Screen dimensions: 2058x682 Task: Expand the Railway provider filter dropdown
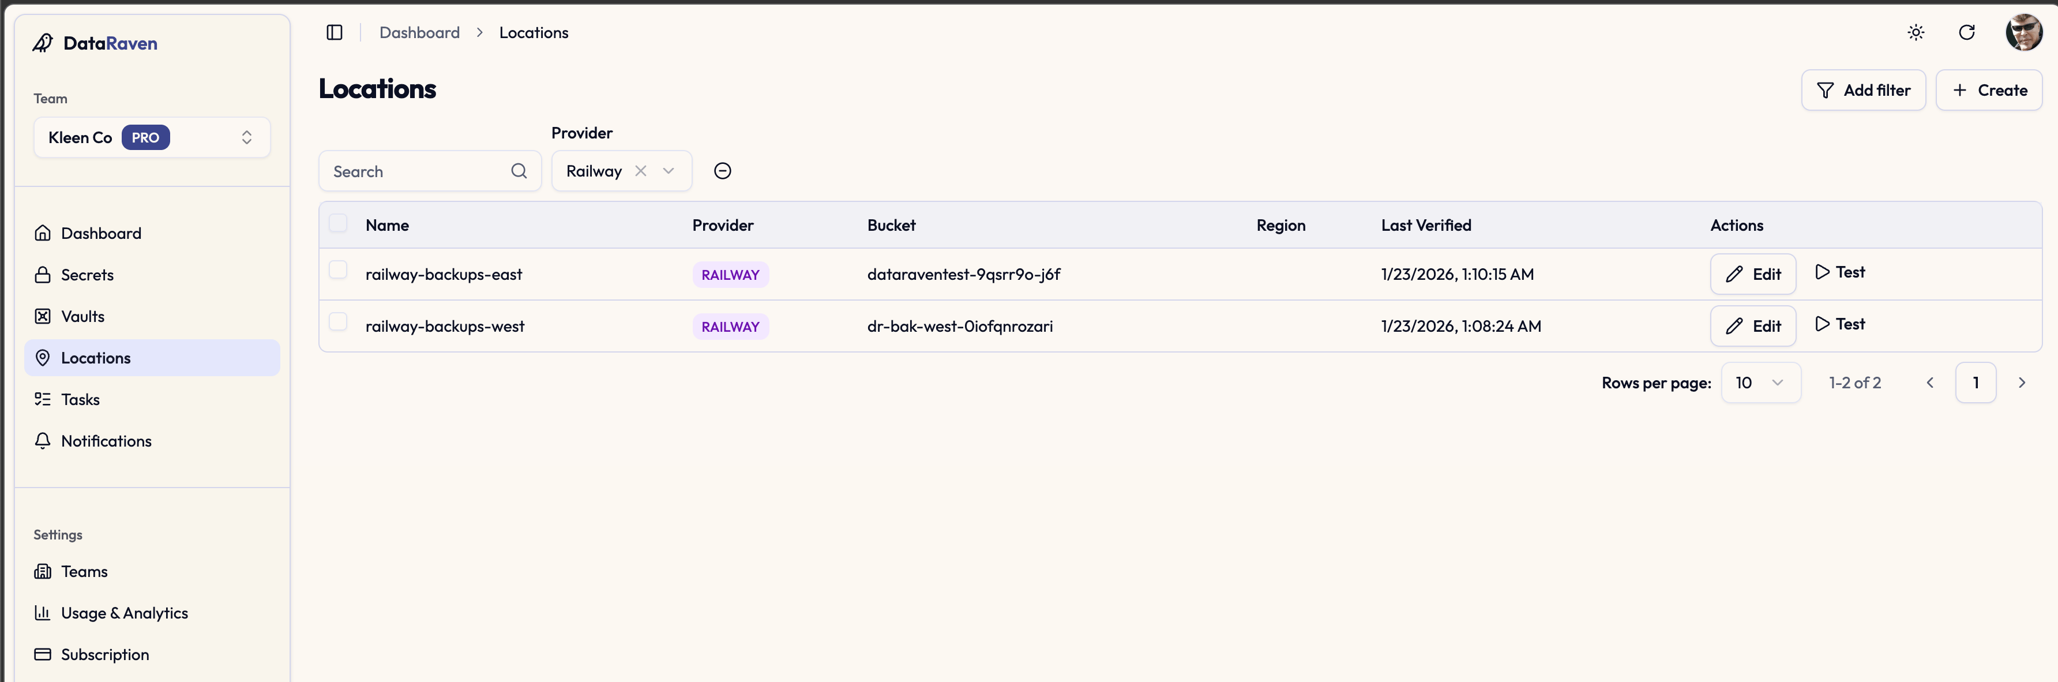[x=669, y=170]
